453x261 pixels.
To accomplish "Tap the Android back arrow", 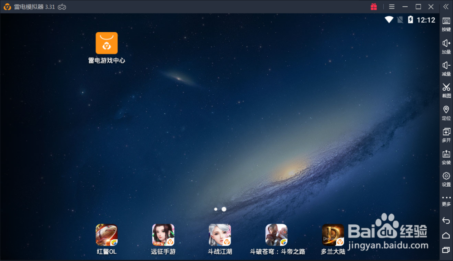I will (x=446, y=221).
